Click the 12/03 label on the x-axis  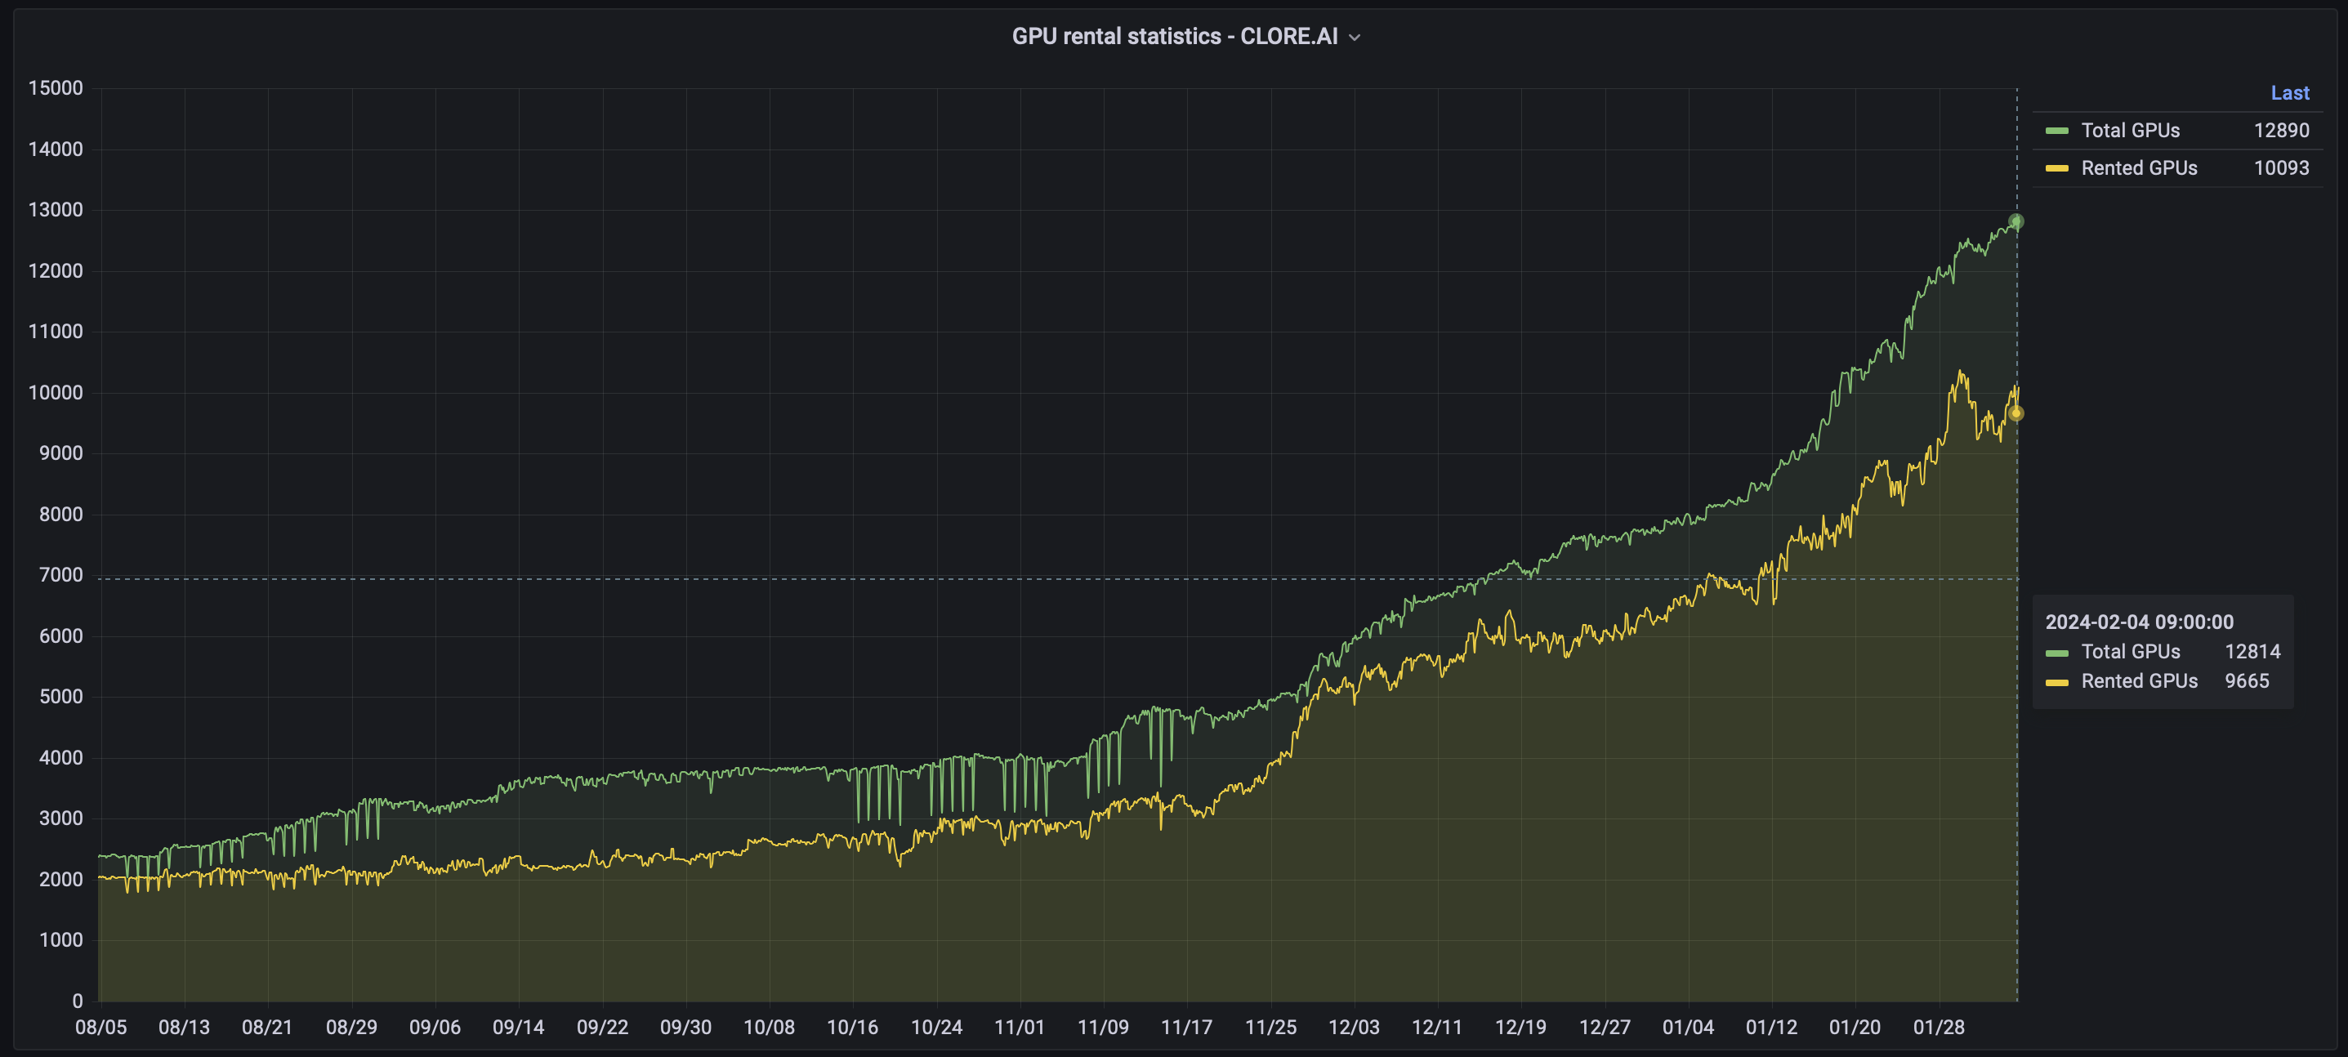(1354, 1027)
